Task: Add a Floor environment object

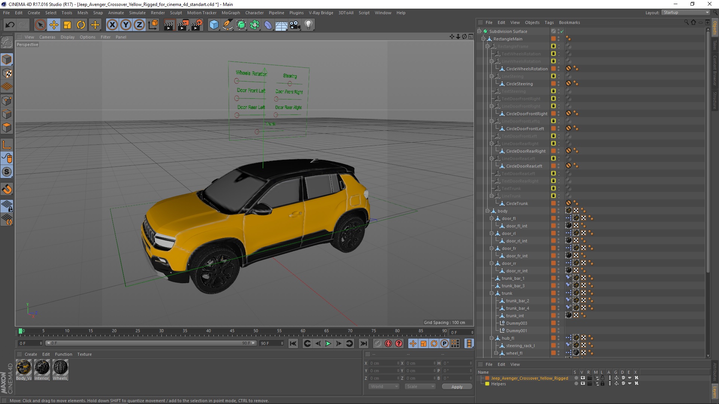Action: tap(282, 25)
